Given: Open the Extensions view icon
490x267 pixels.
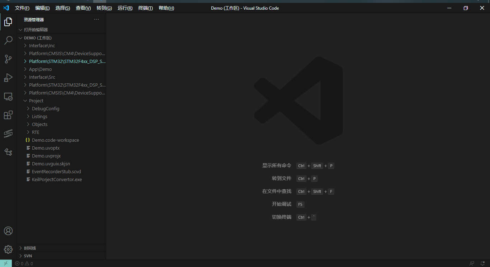Looking at the screenshot, I should point(8,115).
